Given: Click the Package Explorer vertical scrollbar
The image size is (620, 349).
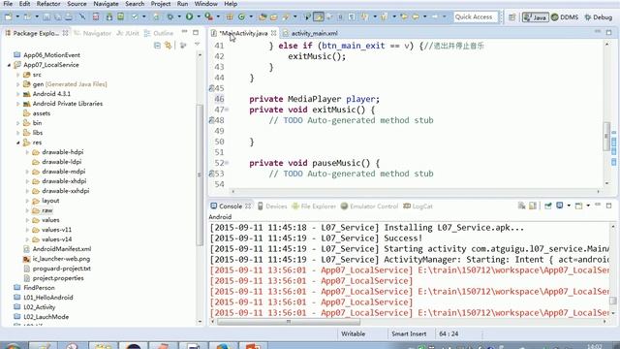Looking at the screenshot, I should point(200,174).
